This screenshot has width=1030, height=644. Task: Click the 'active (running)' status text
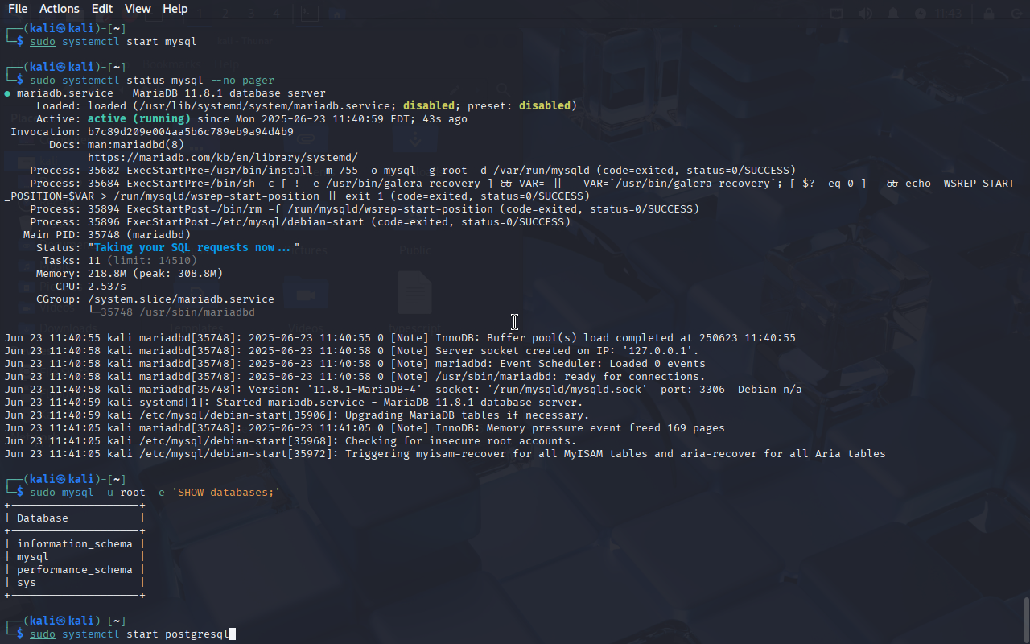coord(139,119)
